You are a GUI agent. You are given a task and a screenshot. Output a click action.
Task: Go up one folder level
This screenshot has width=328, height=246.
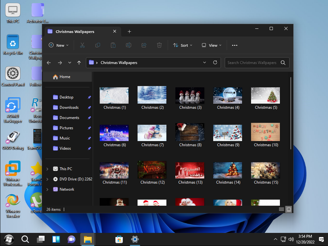point(79,63)
